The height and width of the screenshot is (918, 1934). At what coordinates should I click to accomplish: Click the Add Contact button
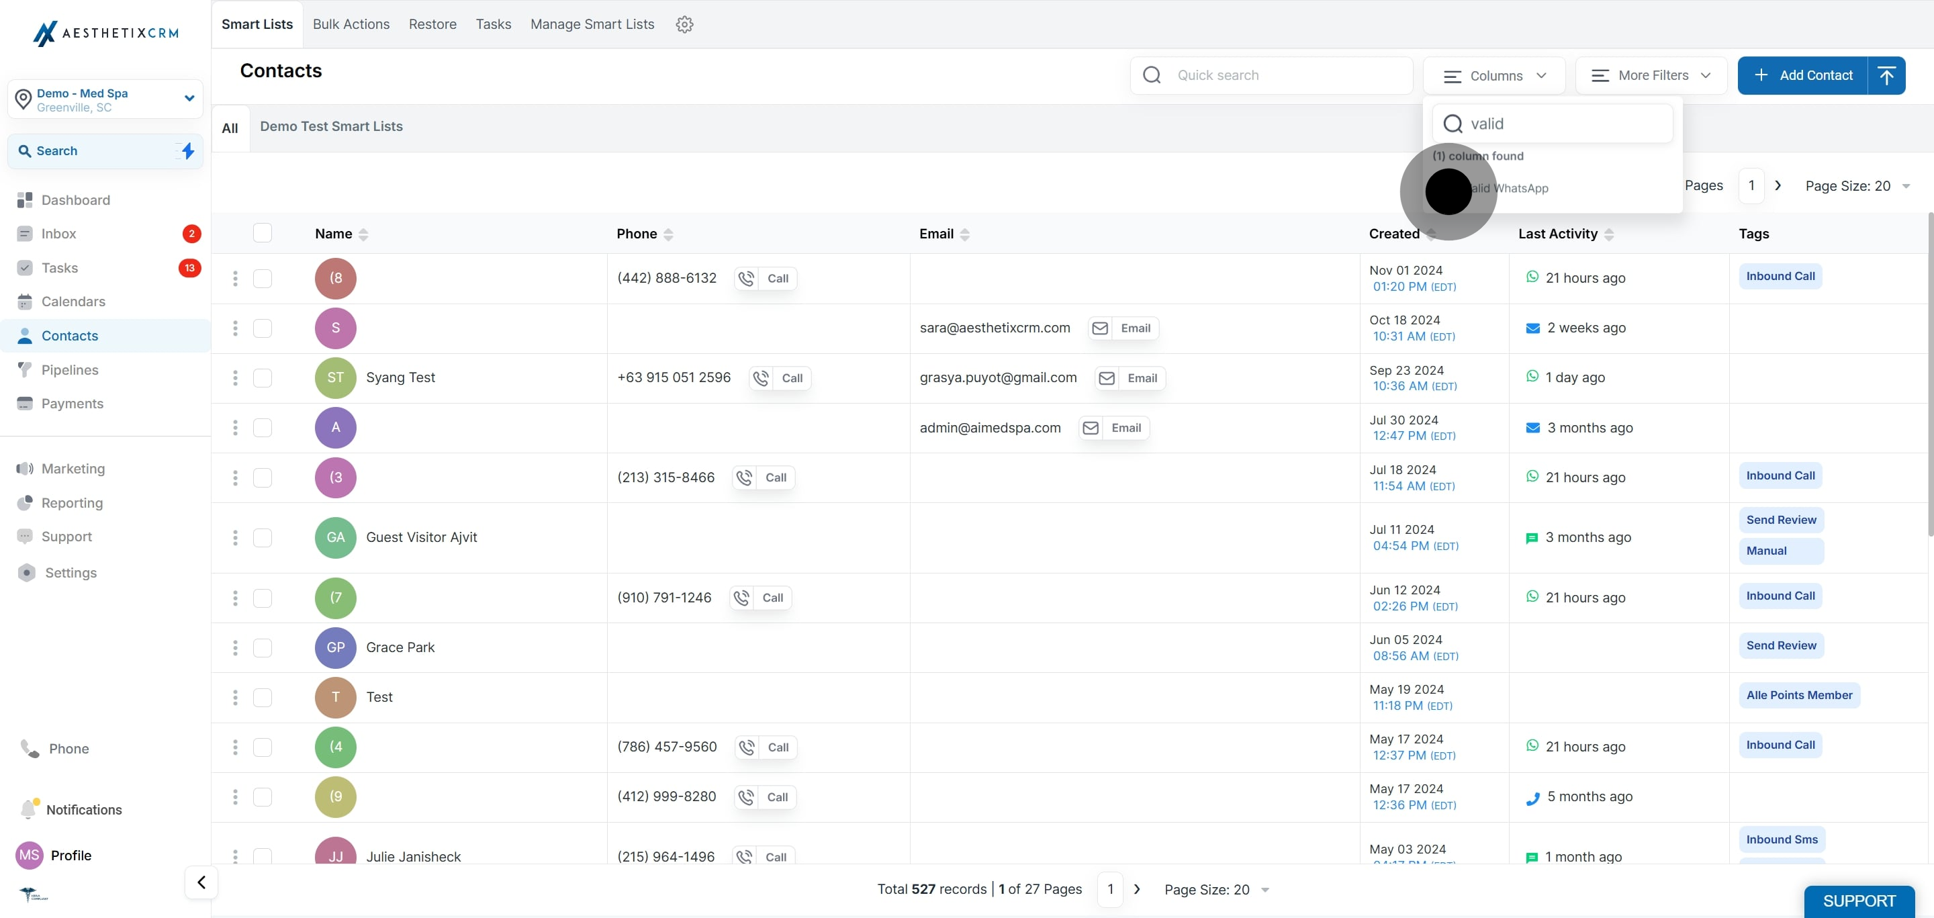[x=1802, y=75]
